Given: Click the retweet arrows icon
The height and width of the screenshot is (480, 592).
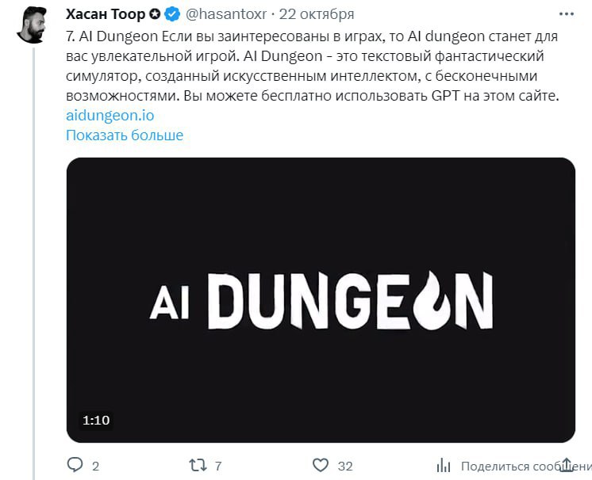Looking at the screenshot, I should (198, 465).
